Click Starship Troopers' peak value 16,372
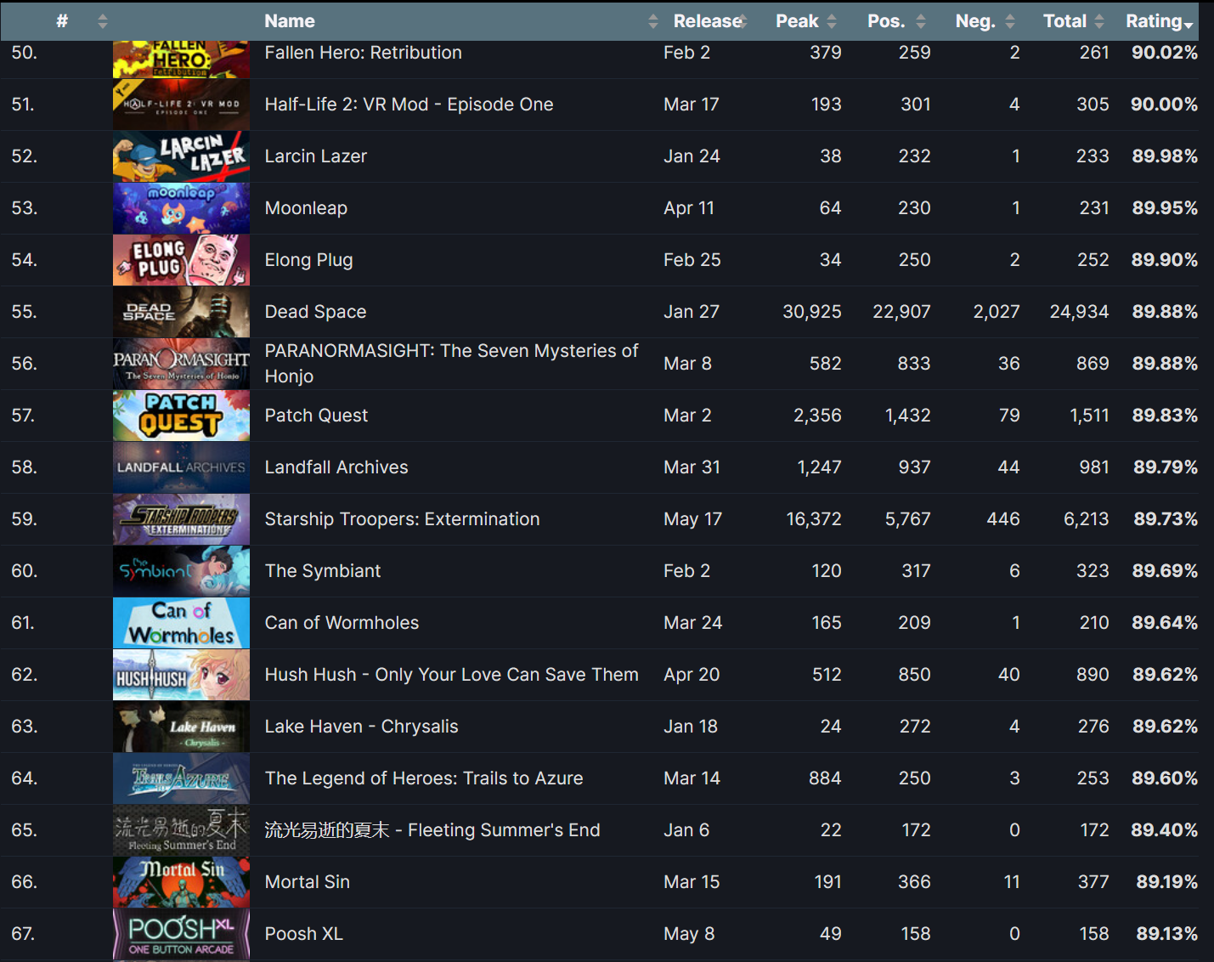The height and width of the screenshot is (962, 1214). pos(814,519)
